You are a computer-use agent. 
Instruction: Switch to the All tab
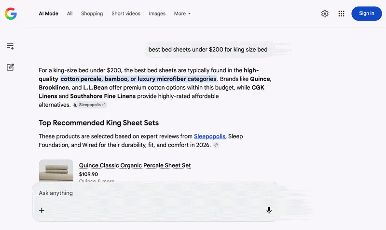(x=69, y=14)
